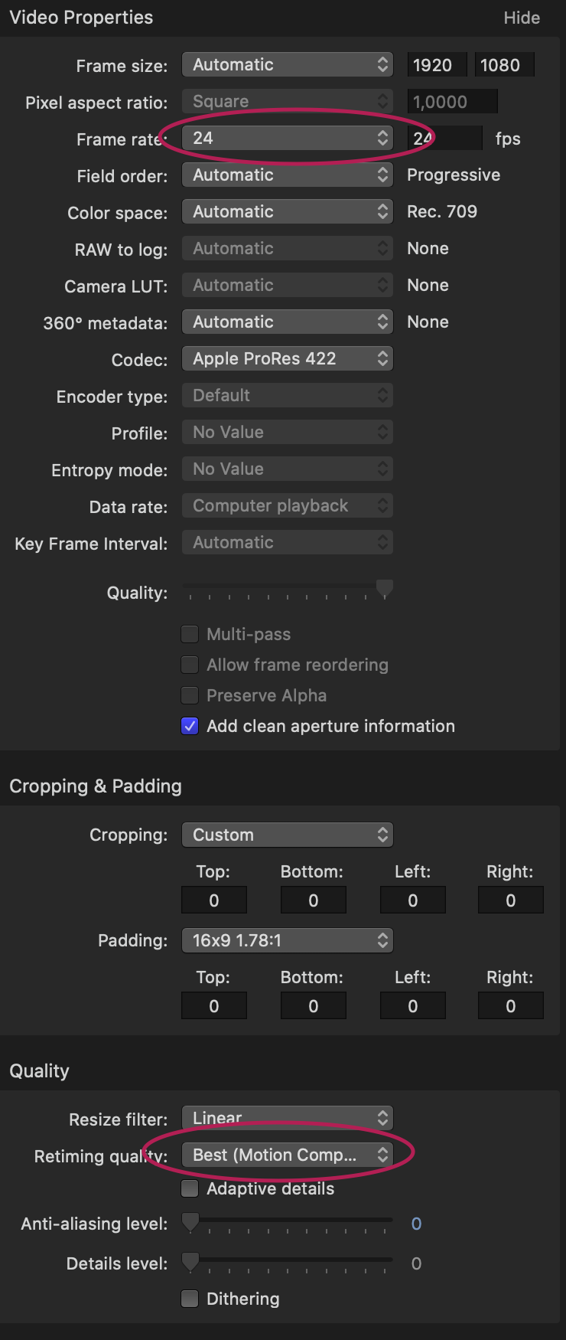Open the Color space dropdown
566x1340 pixels.
point(287,212)
